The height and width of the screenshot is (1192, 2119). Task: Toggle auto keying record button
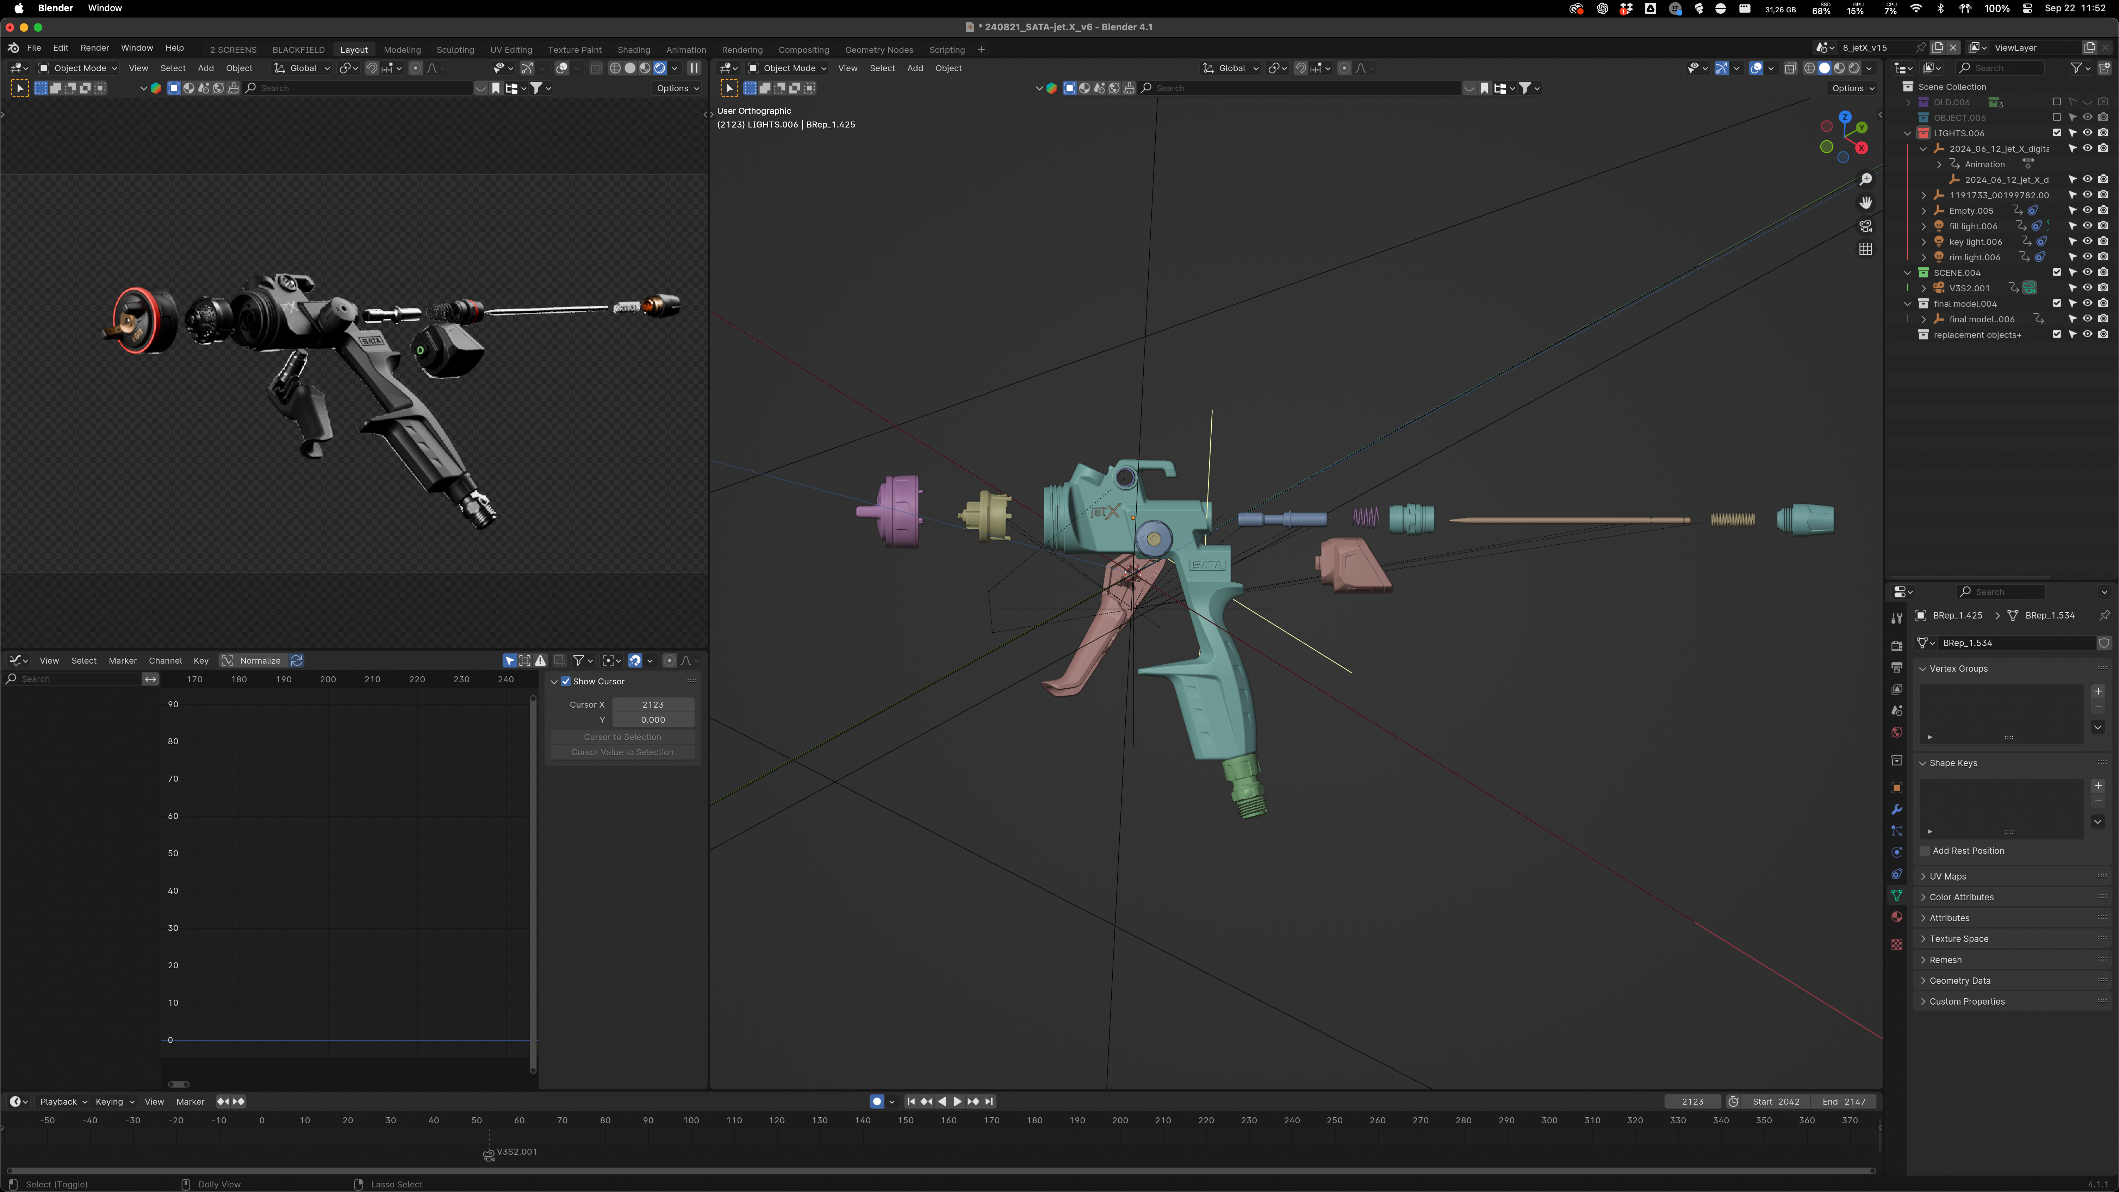[877, 1101]
